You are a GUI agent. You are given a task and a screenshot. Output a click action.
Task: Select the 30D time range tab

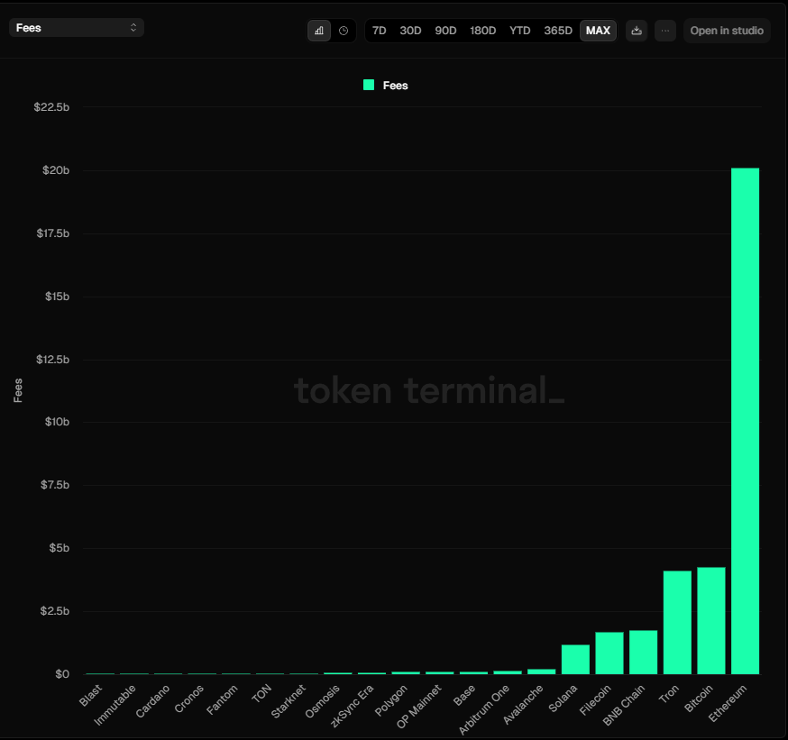[410, 30]
